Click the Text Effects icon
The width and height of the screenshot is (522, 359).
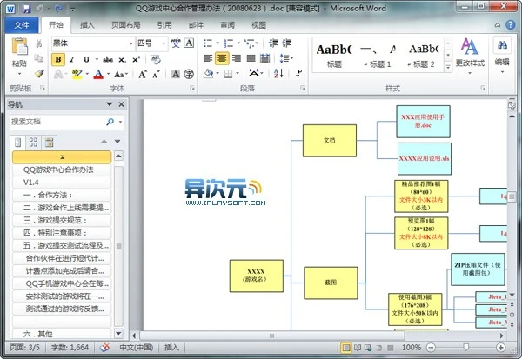click(x=58, y=74)
